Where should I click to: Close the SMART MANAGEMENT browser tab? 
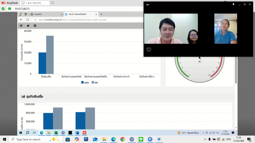pos(96,14)
